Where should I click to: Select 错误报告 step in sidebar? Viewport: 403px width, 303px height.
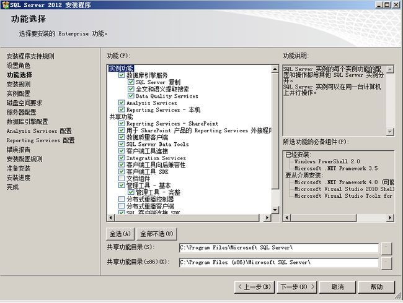click(19, 150)
